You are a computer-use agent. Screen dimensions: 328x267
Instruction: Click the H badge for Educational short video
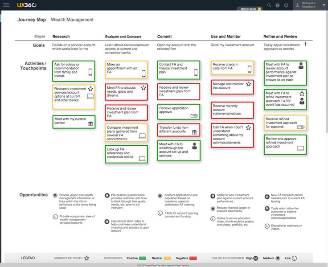point(107,222)
